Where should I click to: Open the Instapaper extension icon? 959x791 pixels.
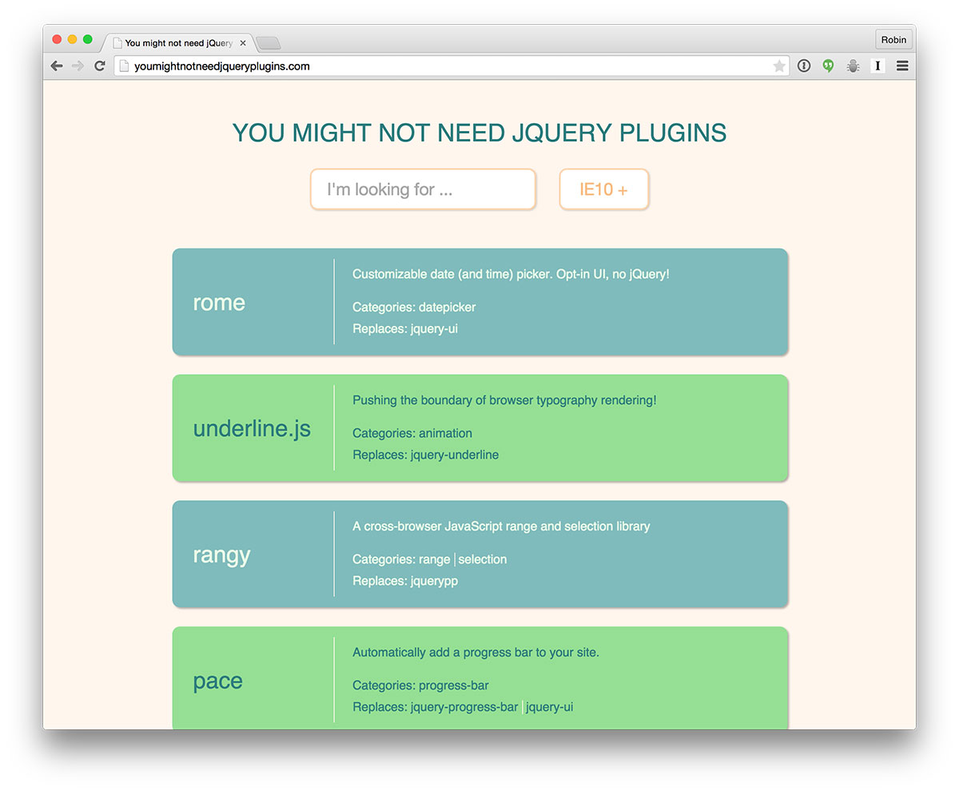tap(877, 66)
